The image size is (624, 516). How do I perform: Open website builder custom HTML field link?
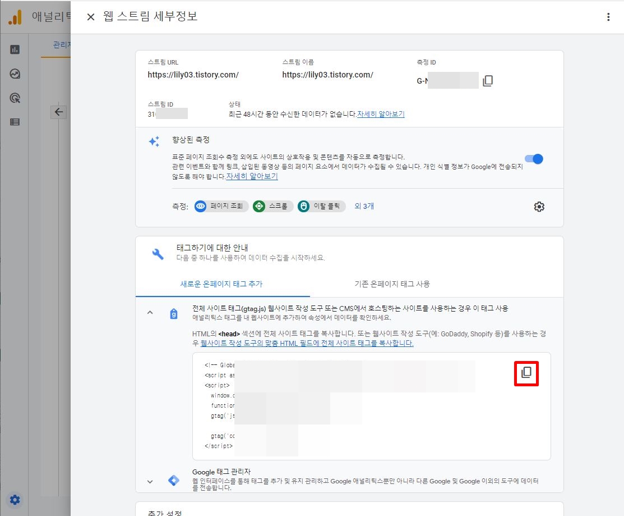(x=307, y=343)
